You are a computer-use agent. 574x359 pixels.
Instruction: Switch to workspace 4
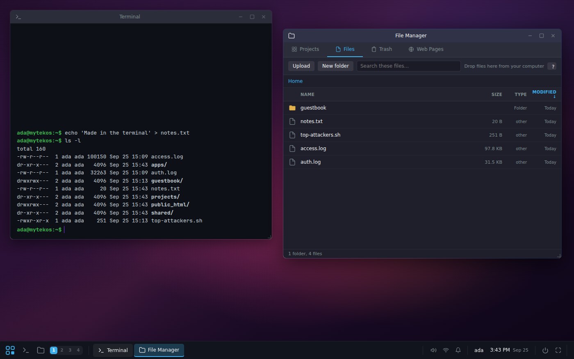78,350
